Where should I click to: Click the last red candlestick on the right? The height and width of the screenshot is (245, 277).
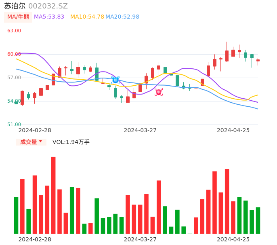tap(258, 61)
